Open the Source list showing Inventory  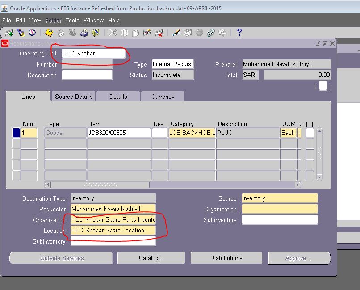[280, 198]
